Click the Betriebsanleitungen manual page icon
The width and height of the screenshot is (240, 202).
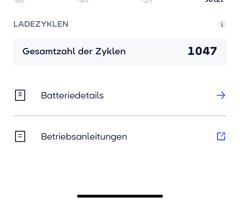point(20,137)
